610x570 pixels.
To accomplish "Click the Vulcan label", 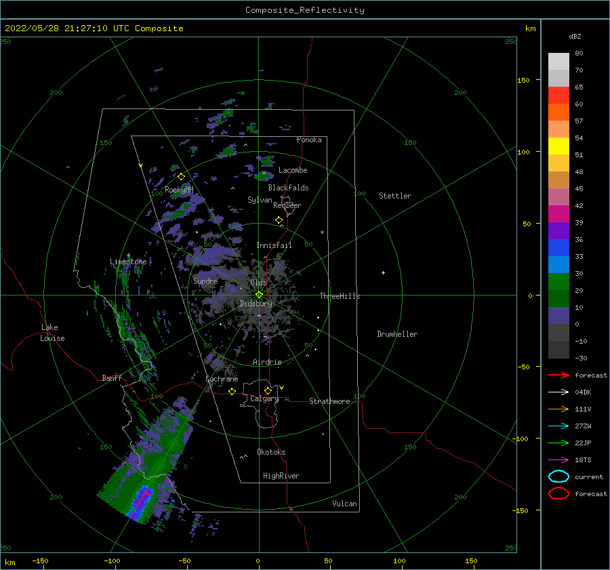I will pos(344,504).
